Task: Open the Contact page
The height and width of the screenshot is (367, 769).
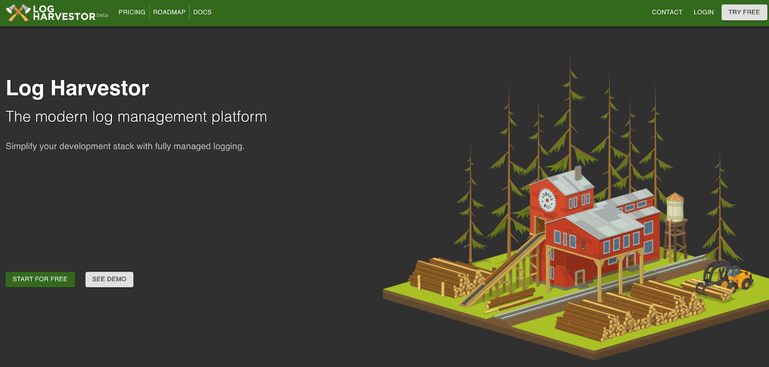Action: tap(667, 12)
